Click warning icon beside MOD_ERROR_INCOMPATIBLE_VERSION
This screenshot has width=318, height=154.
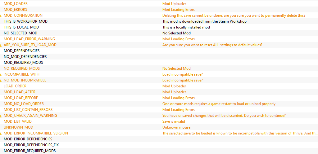tap(1, 133)
